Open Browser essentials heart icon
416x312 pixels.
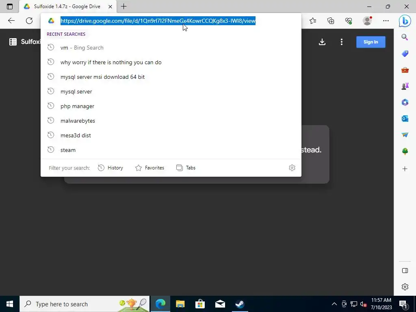point(349,21)
